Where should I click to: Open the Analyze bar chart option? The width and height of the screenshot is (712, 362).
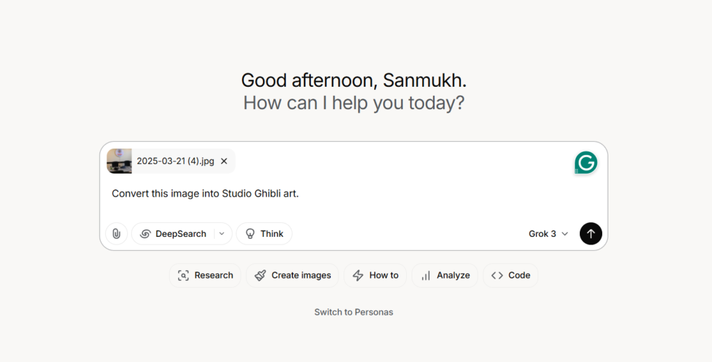[445, 275]
